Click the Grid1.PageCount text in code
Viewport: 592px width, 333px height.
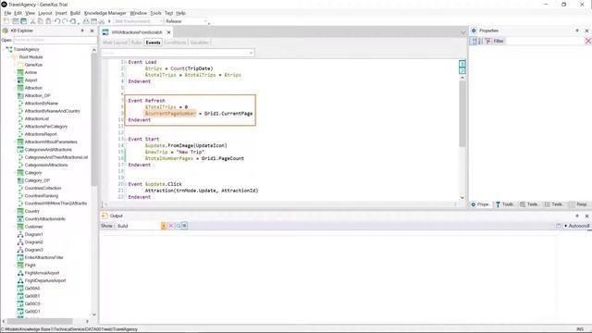(223, 158)
